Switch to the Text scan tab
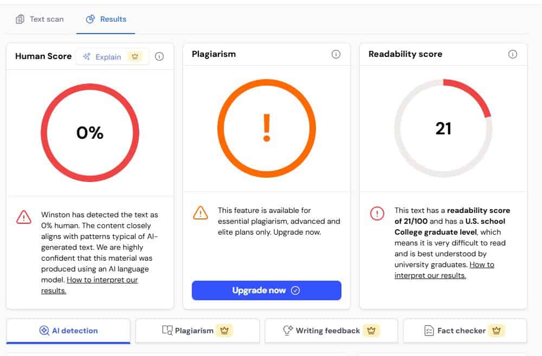 click(x=40, y=19)
